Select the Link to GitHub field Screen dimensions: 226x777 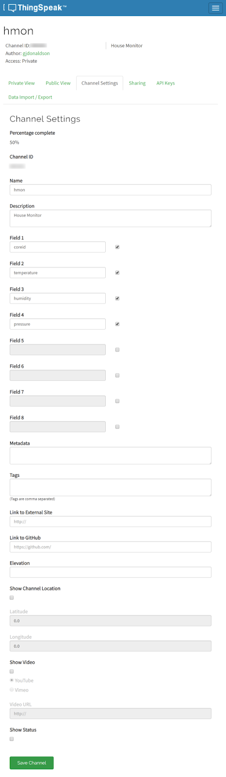click(x=111, y=547)
